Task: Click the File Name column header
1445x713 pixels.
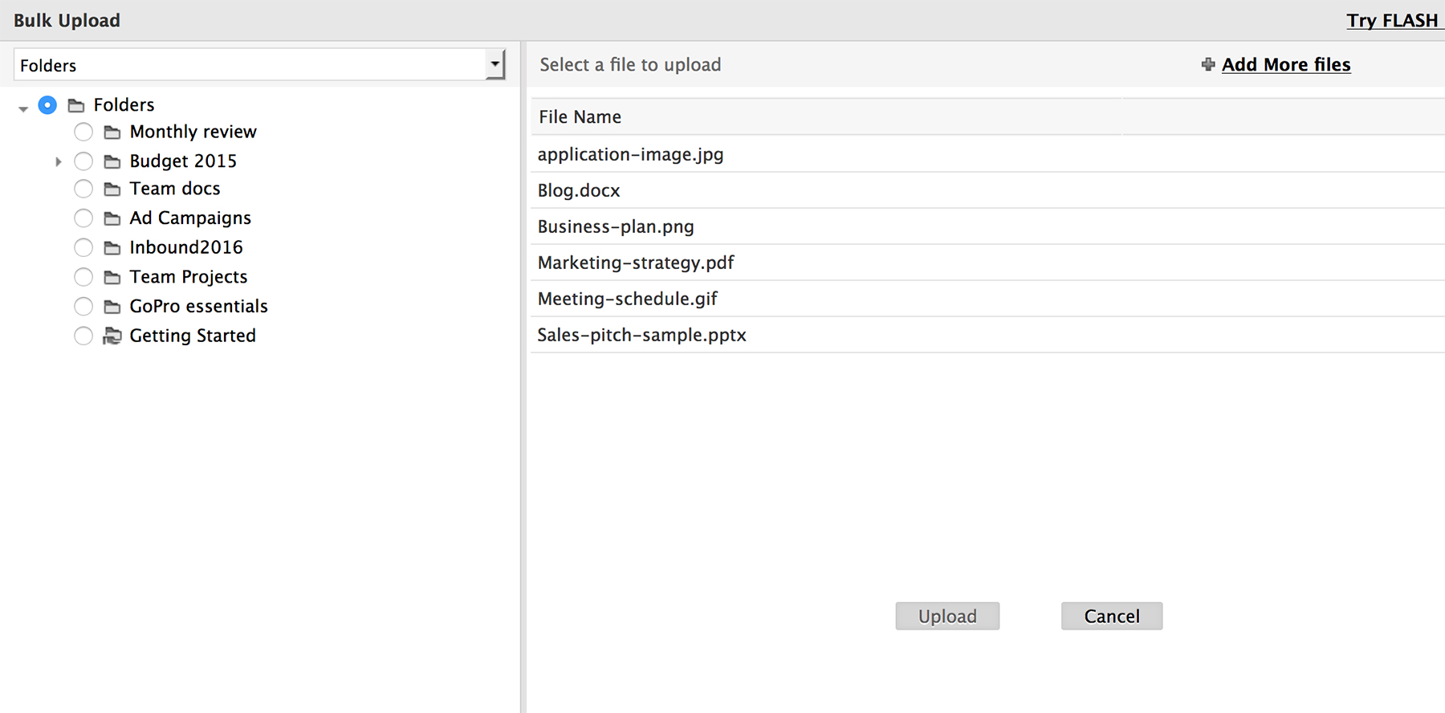Action: (x=580, y=117)
